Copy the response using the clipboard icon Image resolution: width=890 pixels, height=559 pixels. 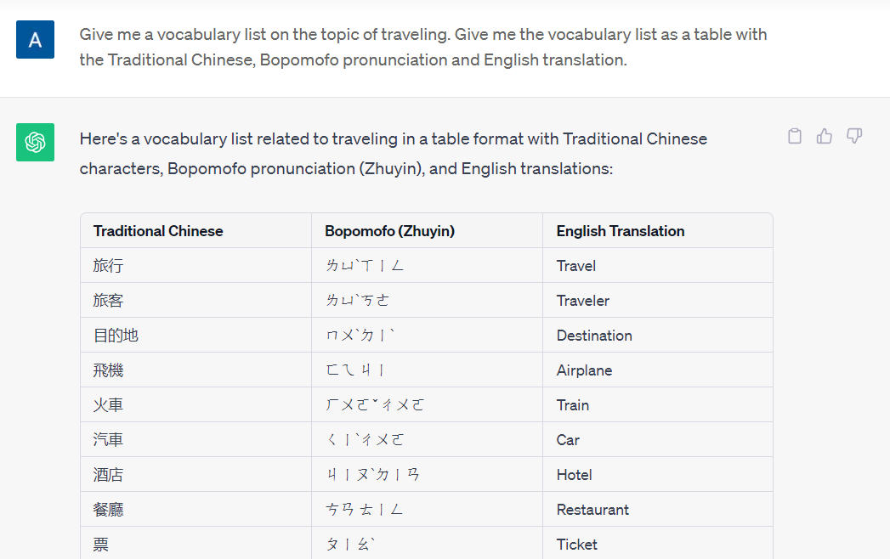tap(794, 136)
